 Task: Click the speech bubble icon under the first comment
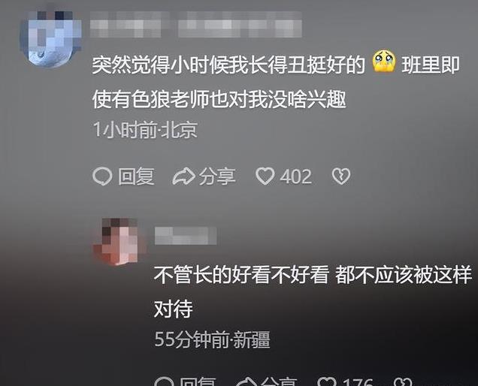click(102, 176)
